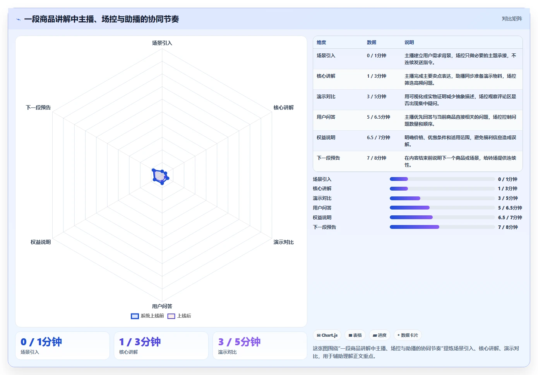Click radar axis label 权益说明
The height and width of the screenshot is (375, 538).
[41, 242]
